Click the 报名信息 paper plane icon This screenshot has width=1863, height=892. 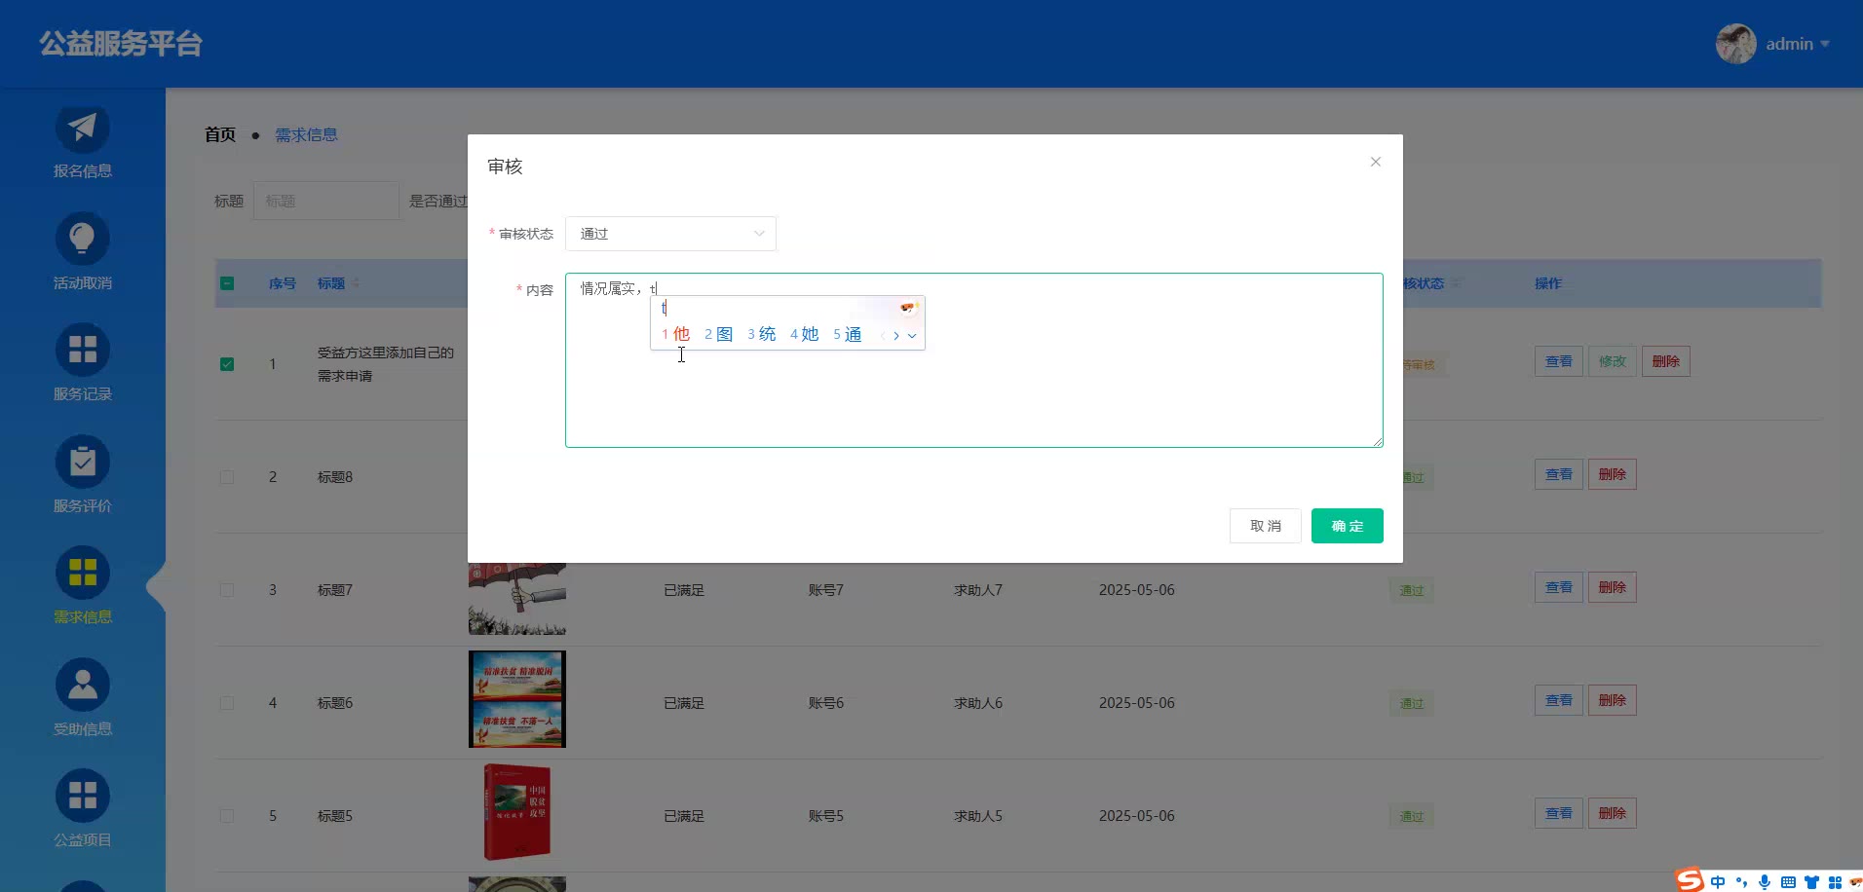pyautogui.click(x=82, y=128)
